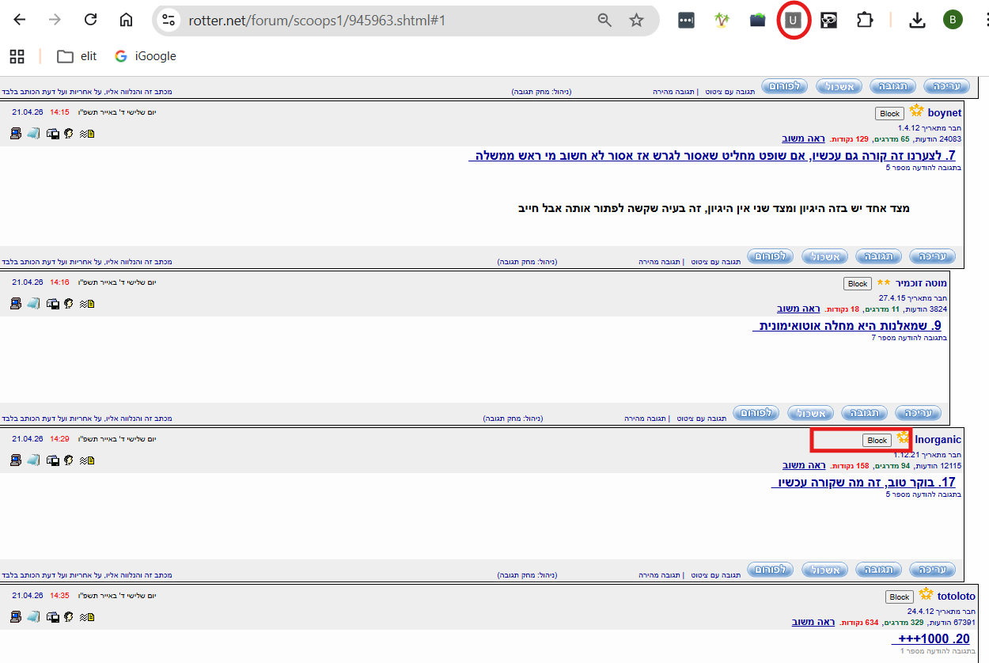This screenshot has height=663, width=989.
Task: Click the send-to-friend computer icon under boynet's post
Action: point(15,133)
